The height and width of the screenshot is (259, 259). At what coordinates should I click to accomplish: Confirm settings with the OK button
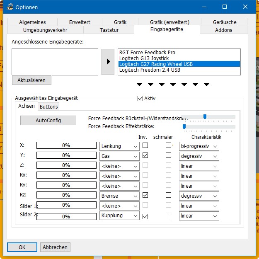click(x=22, y=247)
